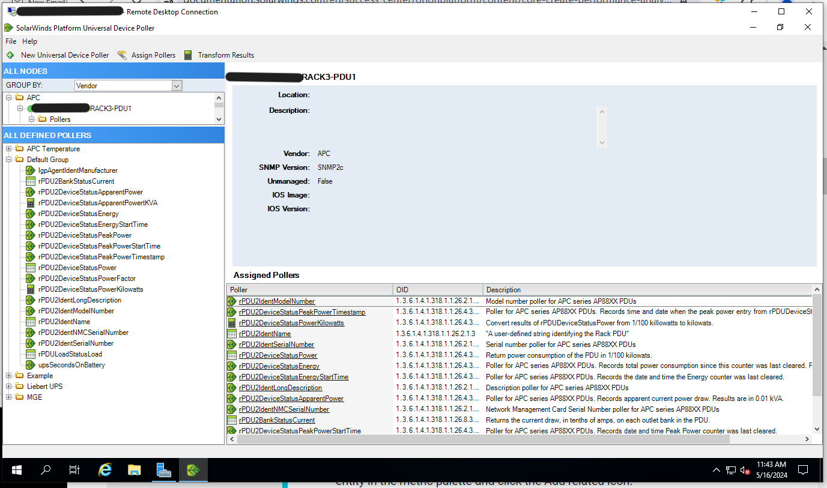Select the IgpAgentIdentManufacturer poller icon in tree
Viewport: 827px width, 488px height.
pyautogui.click(x=31, y=170)
